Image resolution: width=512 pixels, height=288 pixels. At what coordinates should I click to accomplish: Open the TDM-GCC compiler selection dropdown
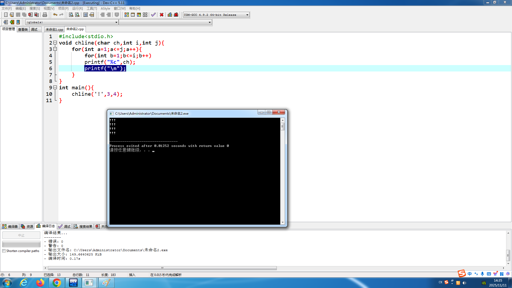pyautogui.click(x=247, y=15)
